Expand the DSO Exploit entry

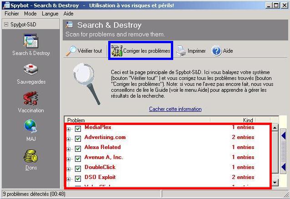click(x=69, y=179)
